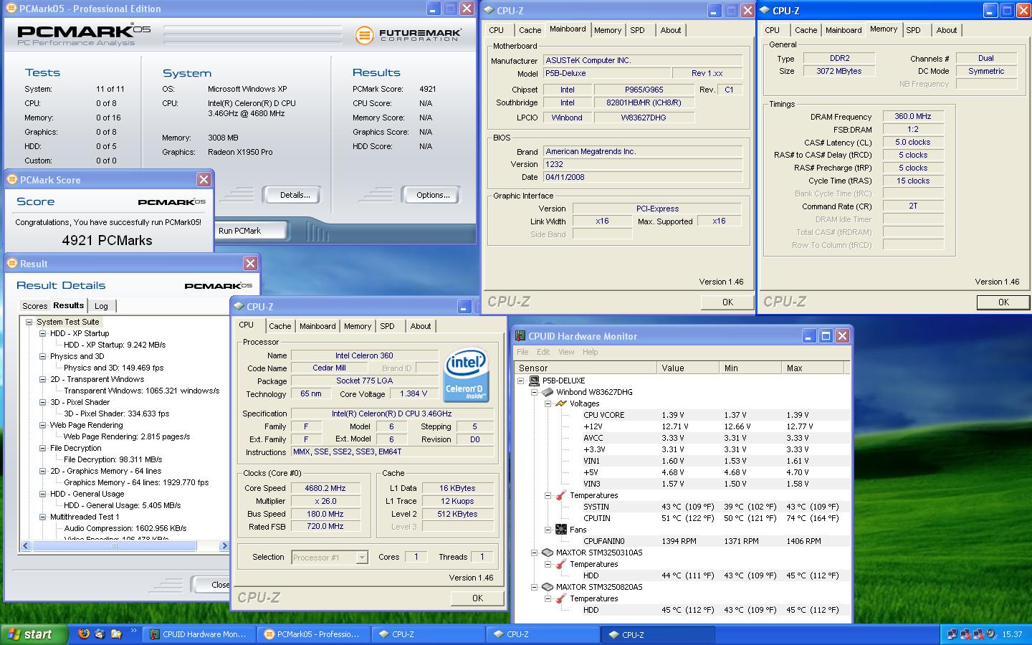Click the PCMark Score dialog title icon
Viewport: 1032px width, 645px height.
click(12, 180)
